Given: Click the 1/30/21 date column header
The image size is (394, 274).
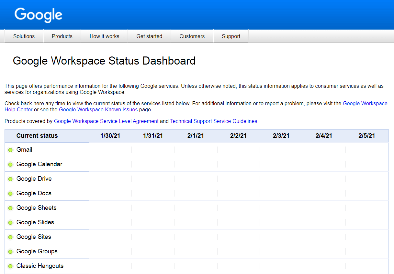Looking at the screenshot, I should (110, 136).
